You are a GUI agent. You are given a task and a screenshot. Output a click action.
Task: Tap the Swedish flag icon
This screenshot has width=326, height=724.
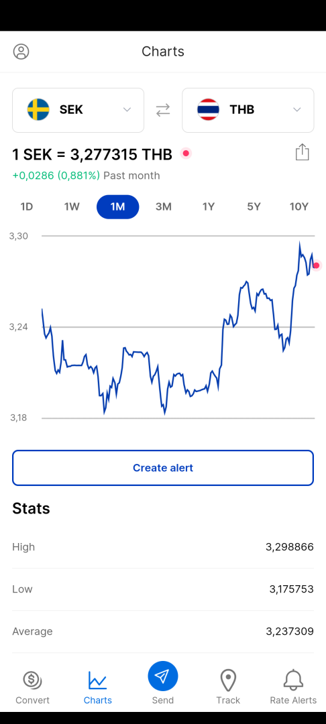[38, 110]
